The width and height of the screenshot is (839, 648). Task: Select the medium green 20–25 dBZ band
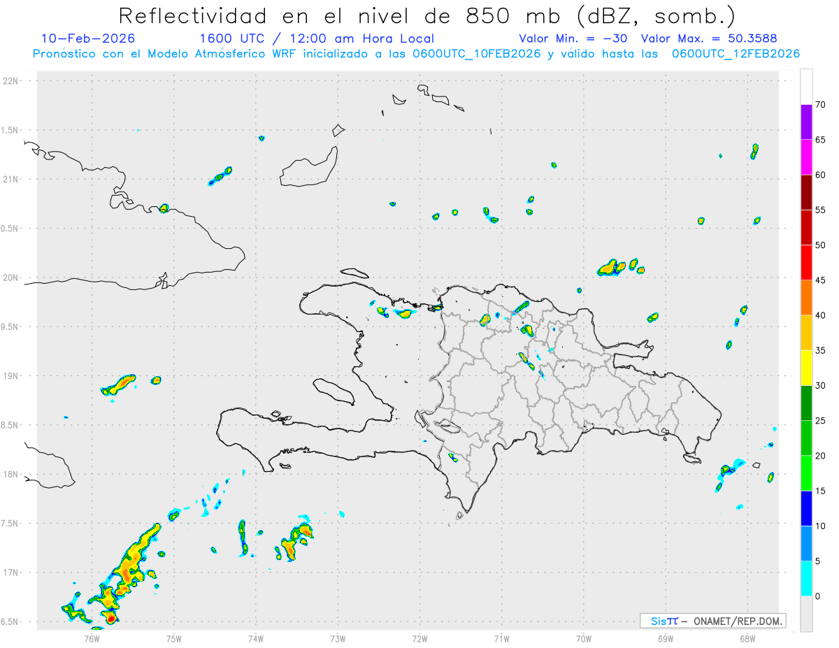click(806, 438)
